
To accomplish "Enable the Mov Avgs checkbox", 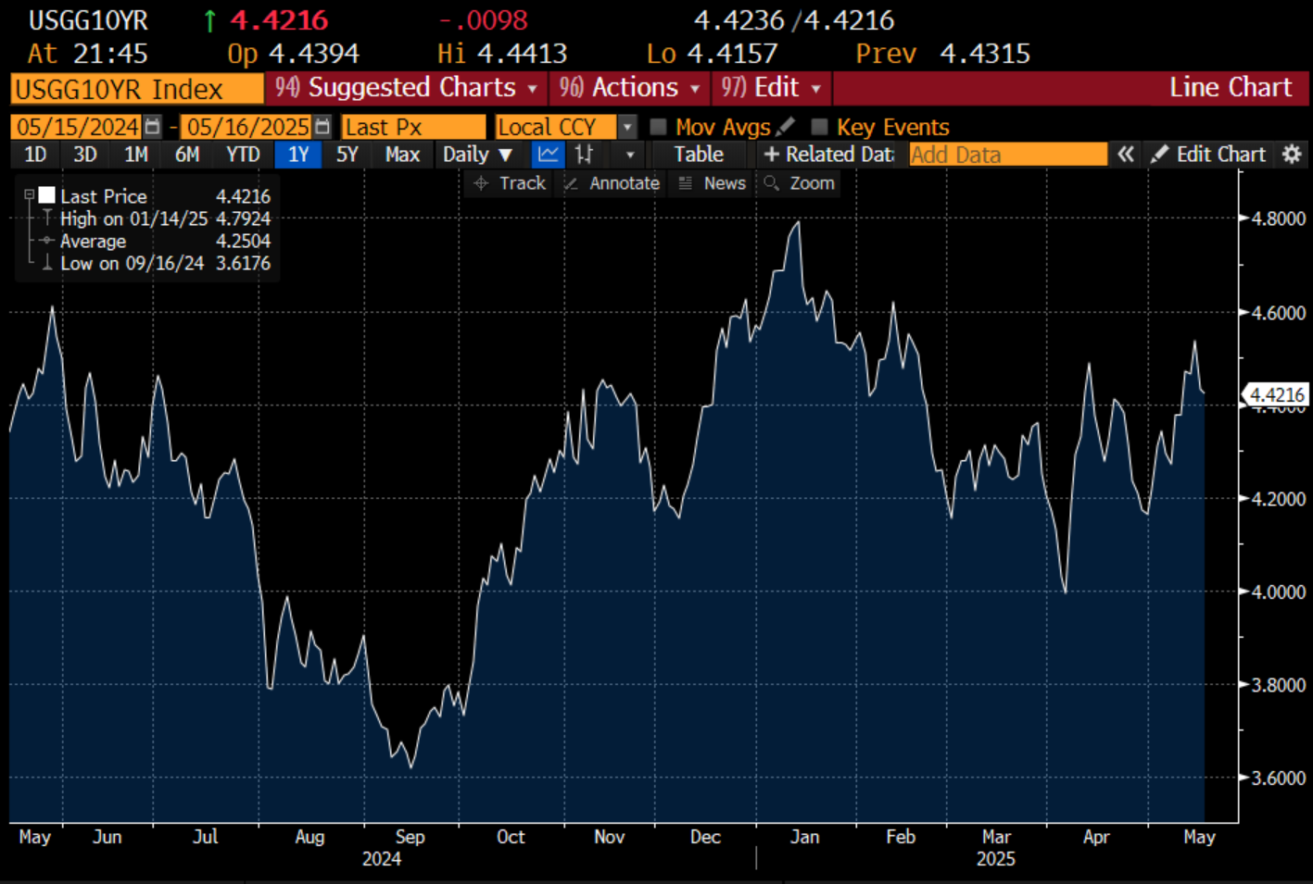I will pos(659,127).
